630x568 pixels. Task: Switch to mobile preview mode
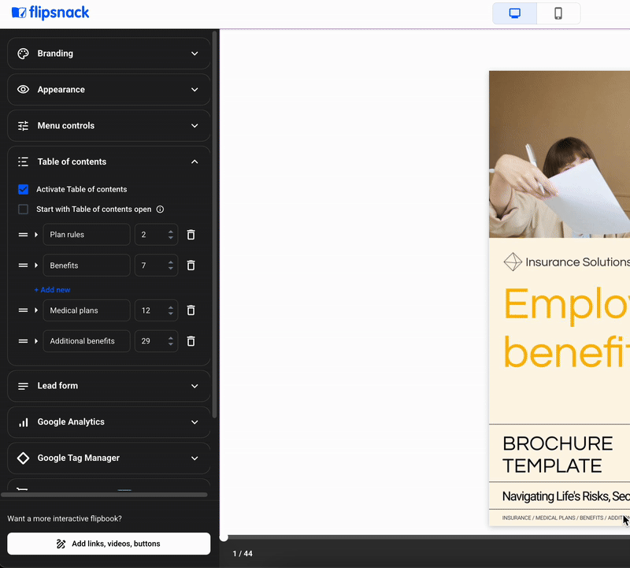tap(558, 13)
